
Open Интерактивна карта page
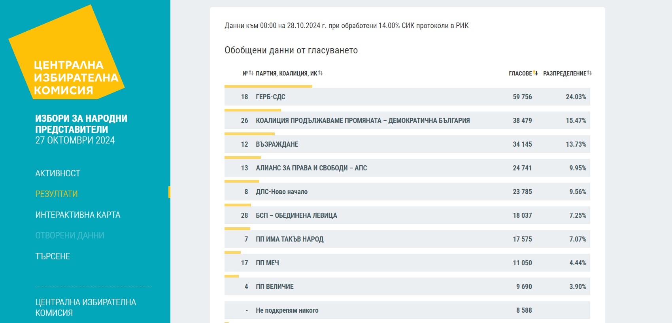[x=78, y=215]
